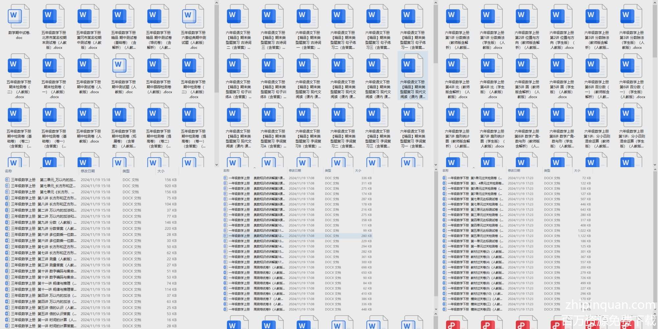Open 一年级数学下册 第5单元过关检测卷 row

click(x=474, y=189)
